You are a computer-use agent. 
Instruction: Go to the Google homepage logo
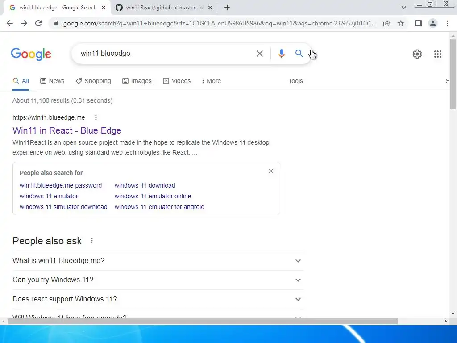click(31, 54)
